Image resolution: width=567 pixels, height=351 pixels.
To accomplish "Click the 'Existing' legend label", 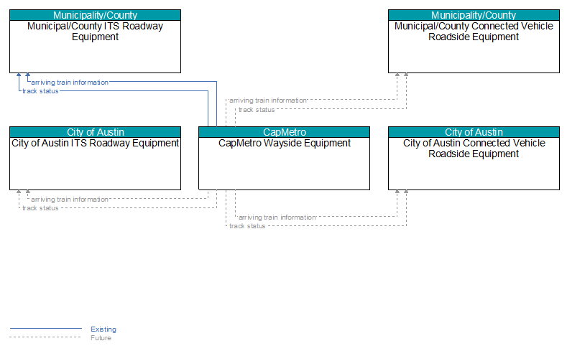I will tap(103, 329).
